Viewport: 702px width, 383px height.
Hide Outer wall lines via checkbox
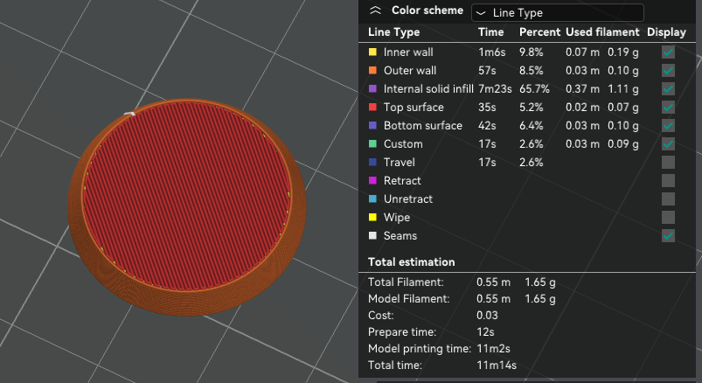point(668,71)
